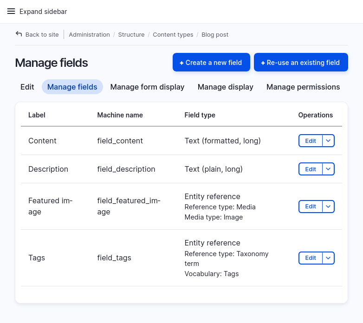The image size is (363, 323).
Task: Open the Manage form display tab
Action: [147, 87]
